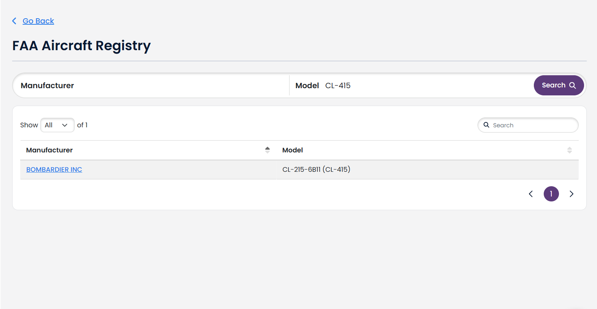Screen dimensions: 597x309
Task: Go to the next page arrow
Action: click(x=572, y=194)
